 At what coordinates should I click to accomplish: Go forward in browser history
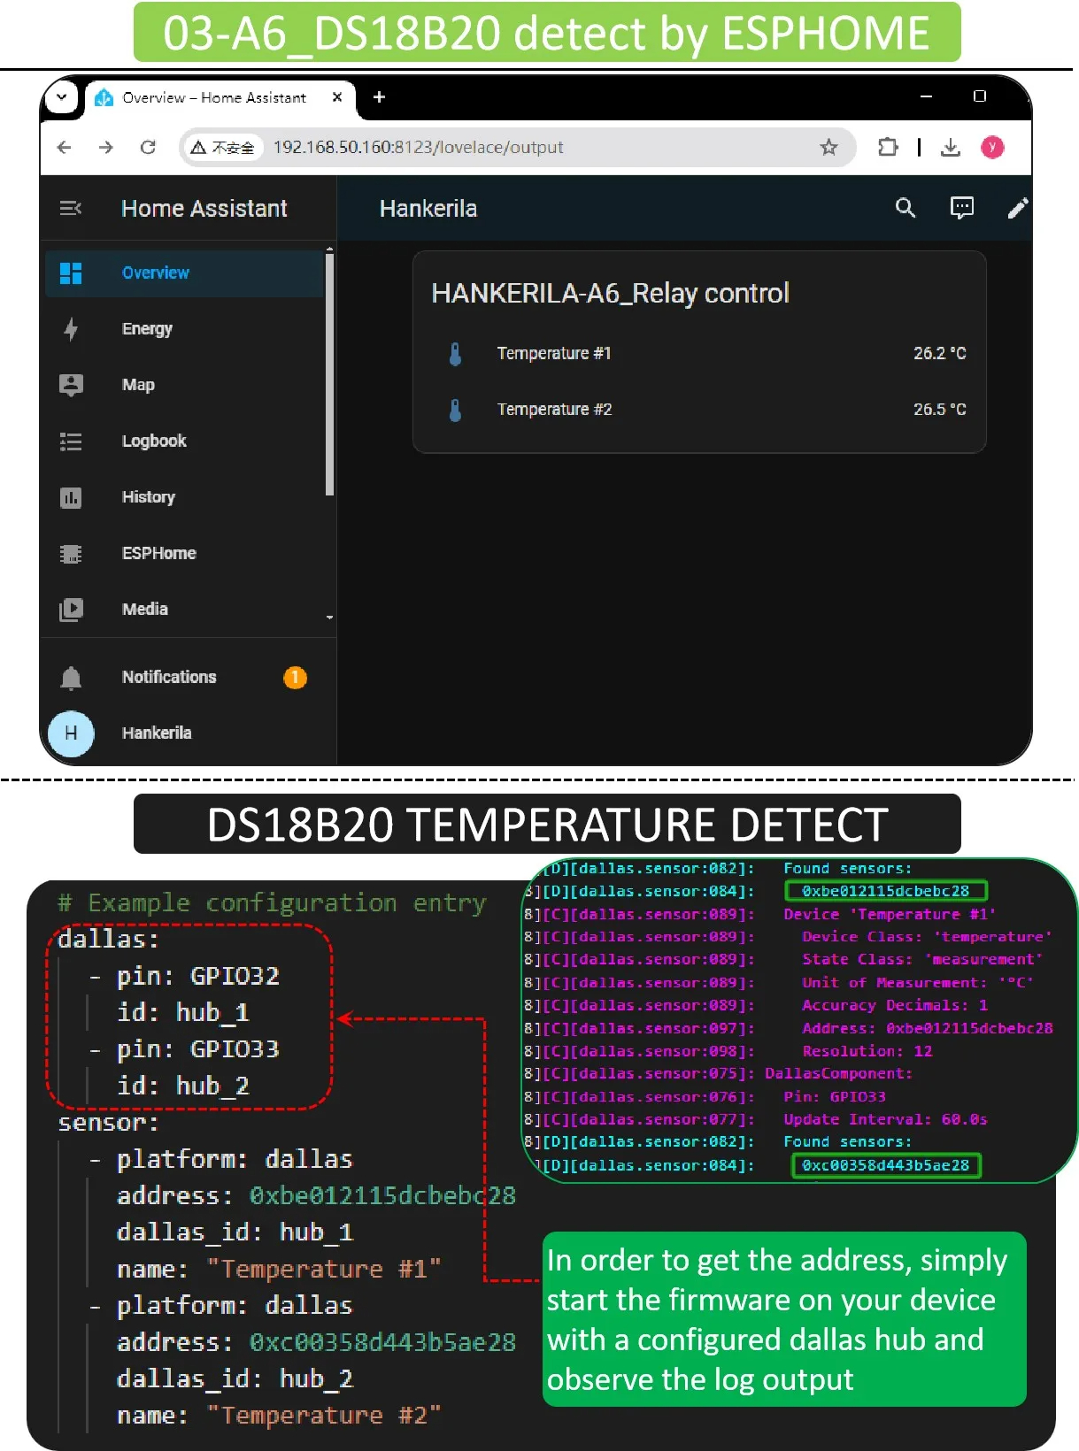point(106,147)
